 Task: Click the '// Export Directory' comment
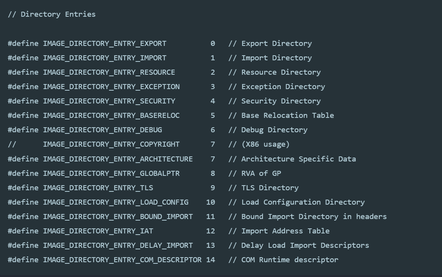tap(270, 44)
